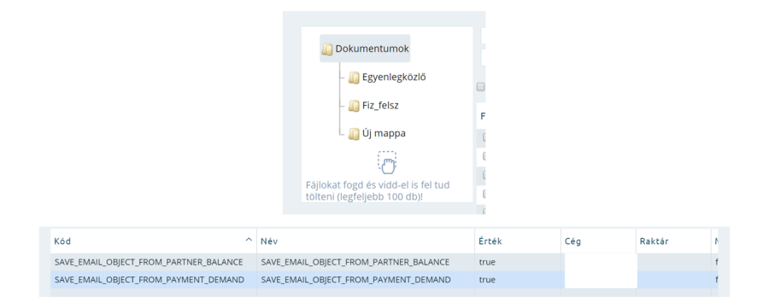
Task: Click the Cég column header
Action: tap(598, 241)
